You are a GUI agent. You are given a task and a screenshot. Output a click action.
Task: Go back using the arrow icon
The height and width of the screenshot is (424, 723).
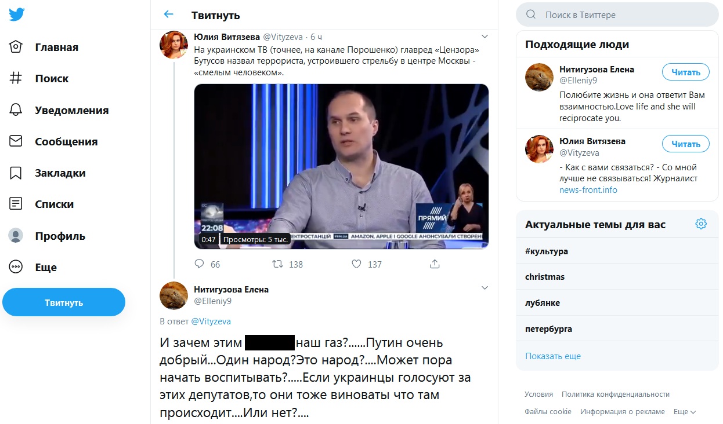click(x=168, y=14)
